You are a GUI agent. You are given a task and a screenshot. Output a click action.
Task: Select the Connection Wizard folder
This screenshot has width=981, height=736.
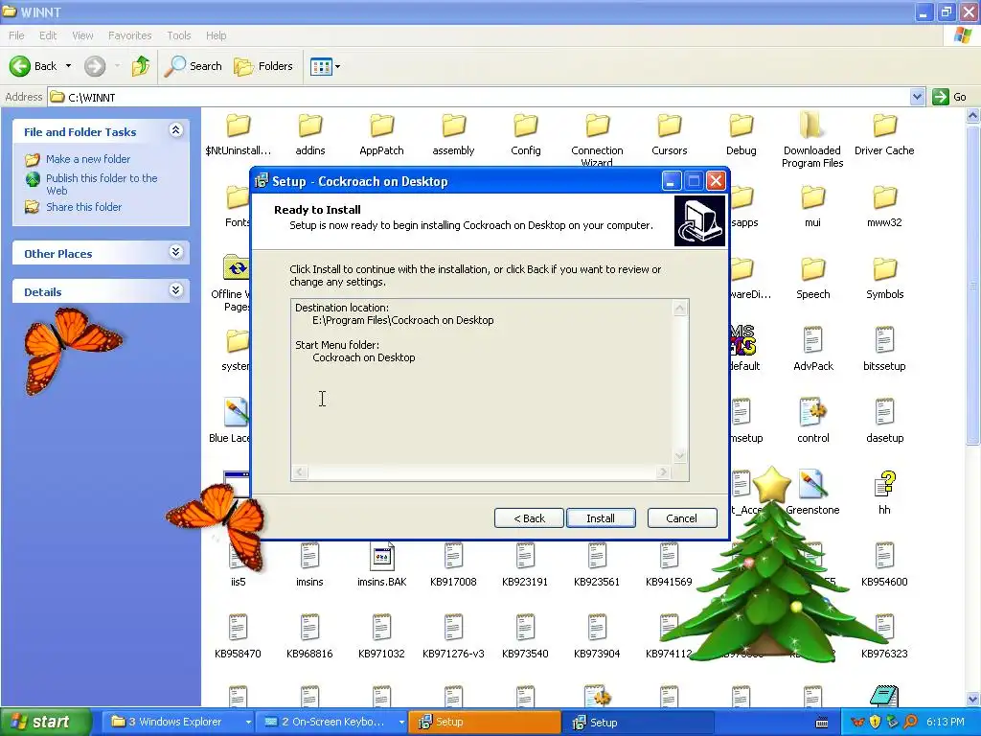pos(598,139)
